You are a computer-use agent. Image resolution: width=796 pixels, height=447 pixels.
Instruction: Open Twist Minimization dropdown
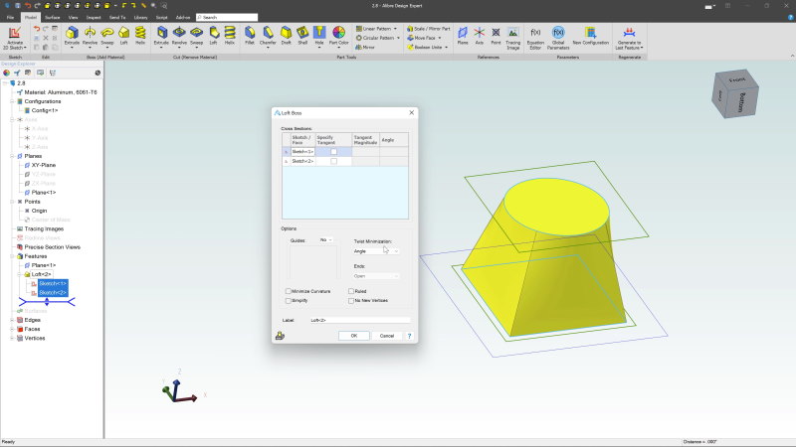click(376, 251)
